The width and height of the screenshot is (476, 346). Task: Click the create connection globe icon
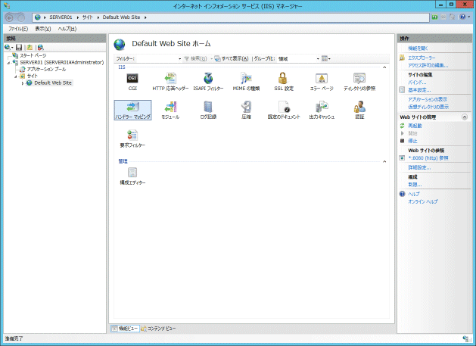click(x=8, y=48)
